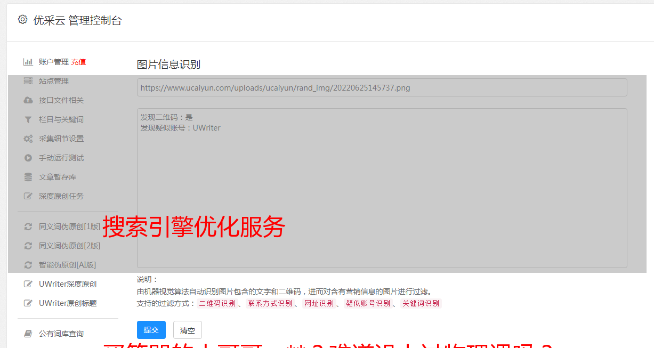Click the recognition result text area
This screenshot has width=654, height=348.
click(382, 188)
